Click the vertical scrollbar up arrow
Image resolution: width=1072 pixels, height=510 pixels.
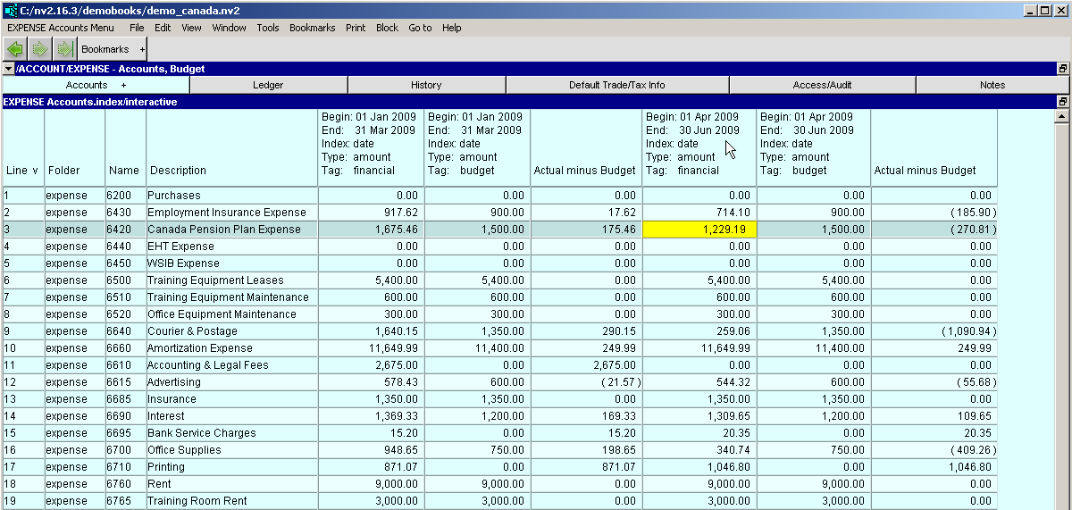click(x=1062, y=116)
